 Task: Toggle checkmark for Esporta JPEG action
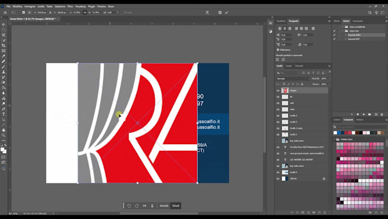334,35
